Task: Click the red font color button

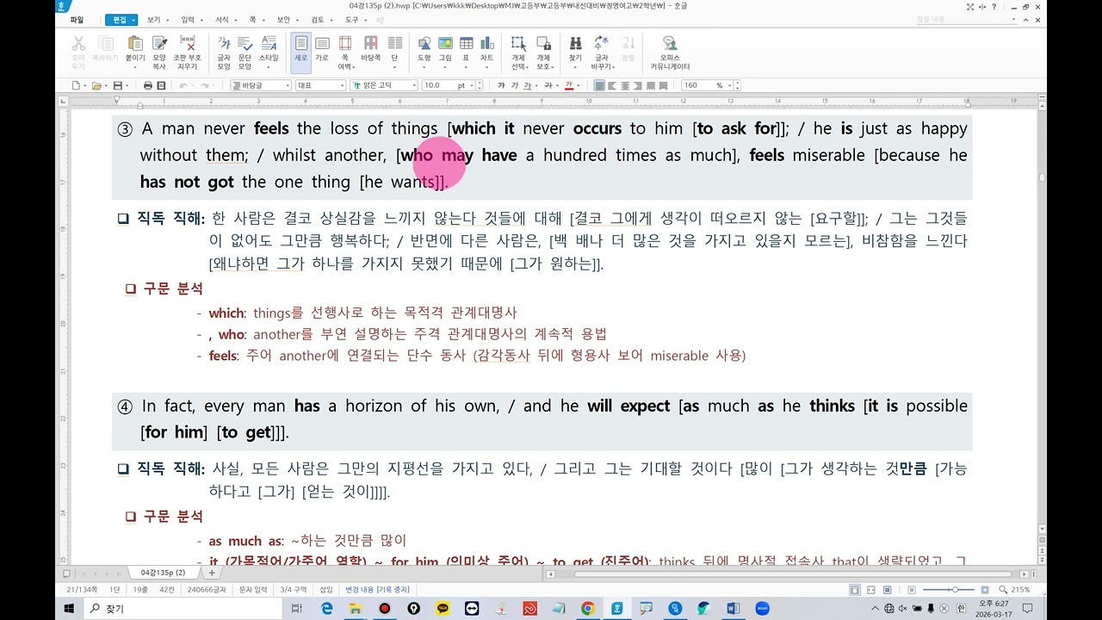Action: [568, 85]
